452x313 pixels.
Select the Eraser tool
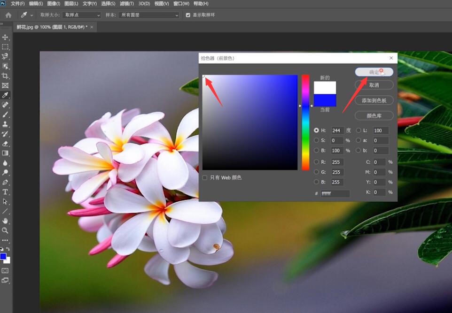5,144
